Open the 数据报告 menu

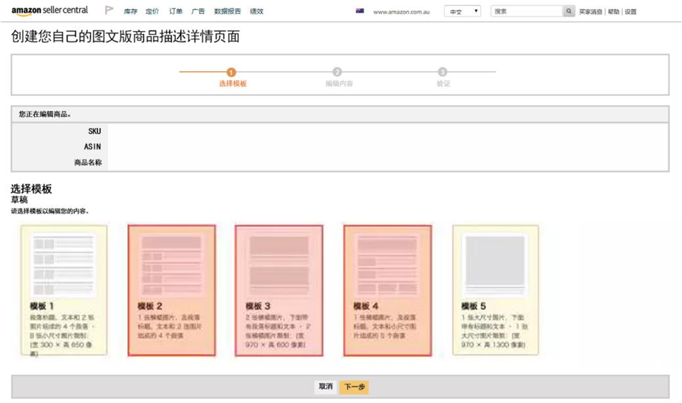tap(227, 11)
